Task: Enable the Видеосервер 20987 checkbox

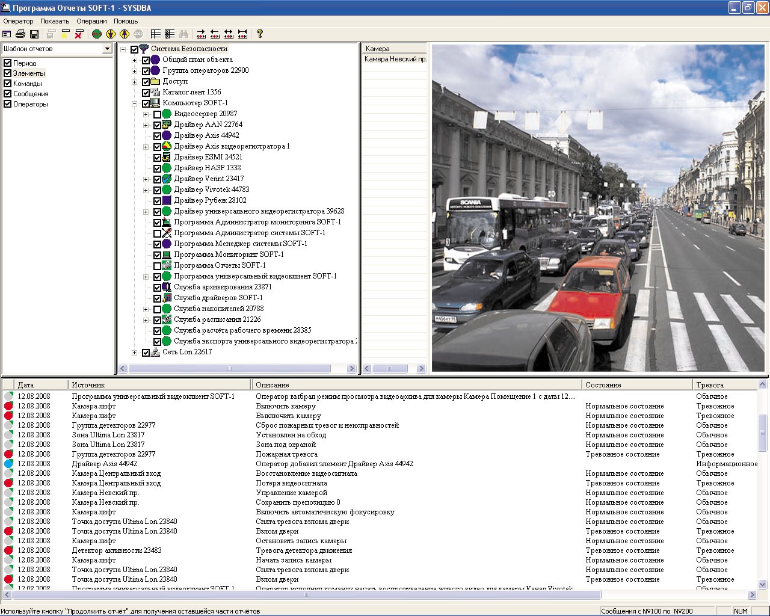Action: [157, 114]
